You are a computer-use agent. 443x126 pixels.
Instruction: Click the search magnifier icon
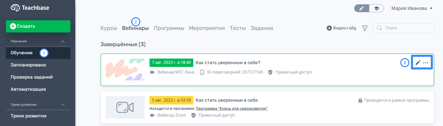click(379, 28)
